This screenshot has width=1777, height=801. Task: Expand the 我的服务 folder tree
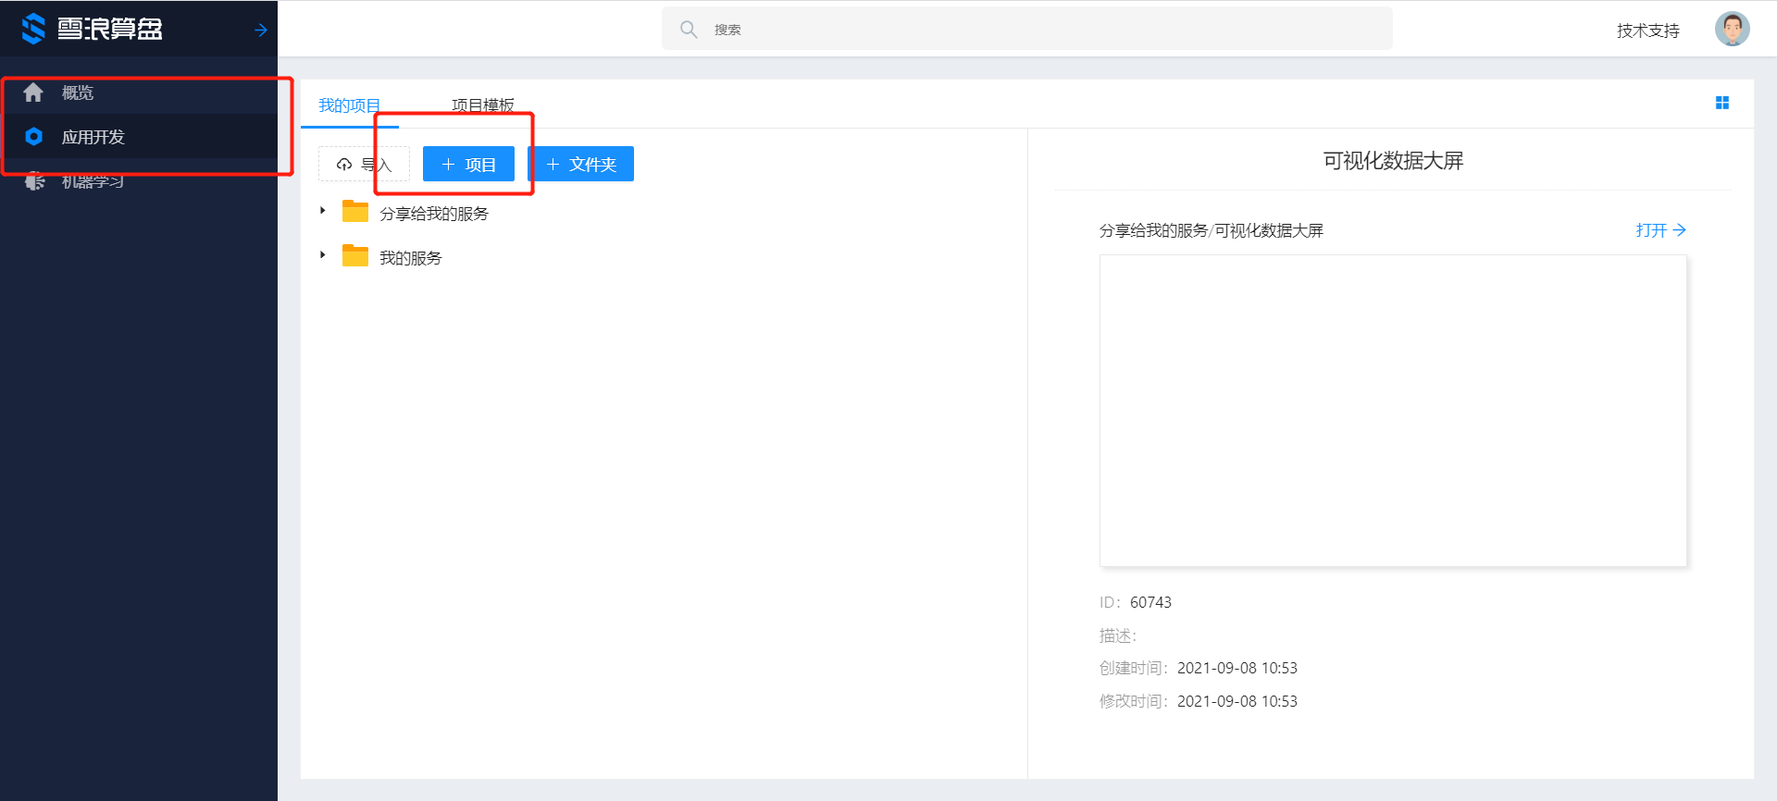click(x=322, y=255)
